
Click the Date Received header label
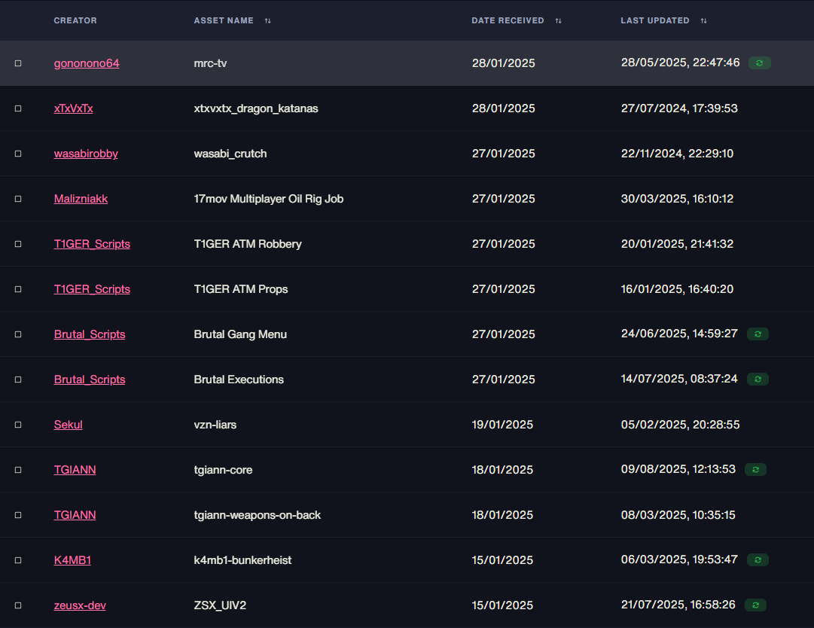click(508, 21)
